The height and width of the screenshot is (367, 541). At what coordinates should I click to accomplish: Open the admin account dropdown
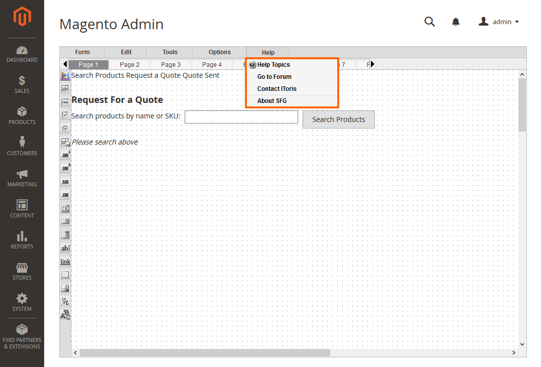tap(499, 22)
